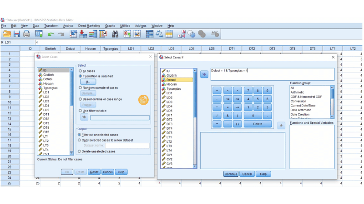Click the Save file toolbar icon

17,34
